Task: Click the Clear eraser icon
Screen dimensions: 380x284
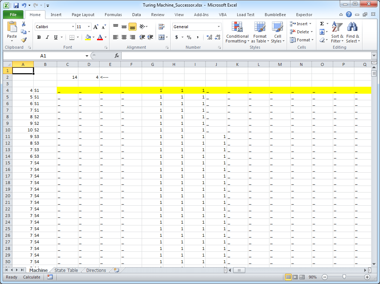Action: [322, 40]
